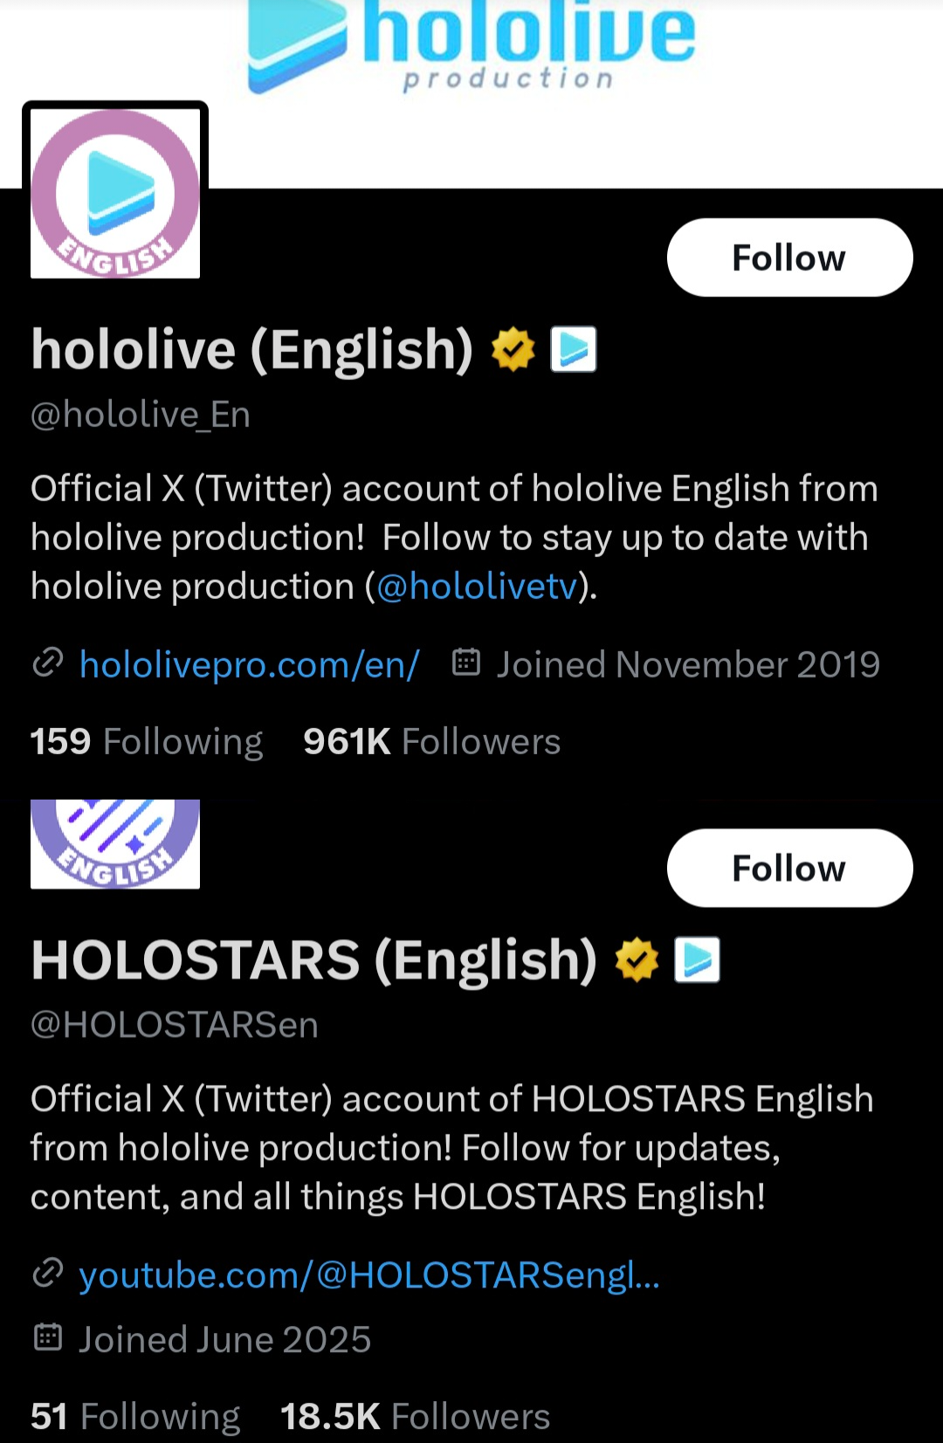The image size is (943, 1443).
Task: Open hololive affiliate badge next to hololive (English)
Action: [574, 349]
